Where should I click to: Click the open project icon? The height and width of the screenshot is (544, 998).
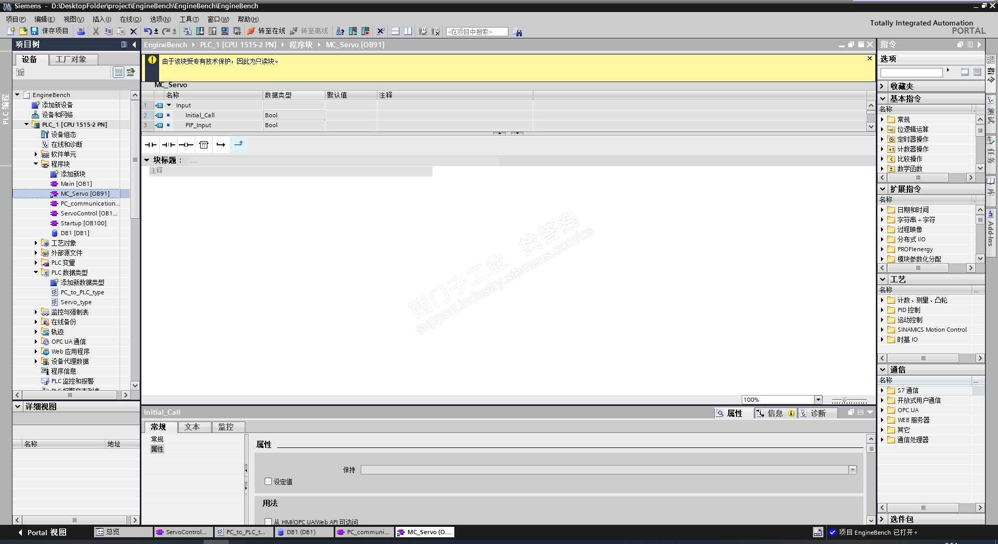click(x=23, y=31)
